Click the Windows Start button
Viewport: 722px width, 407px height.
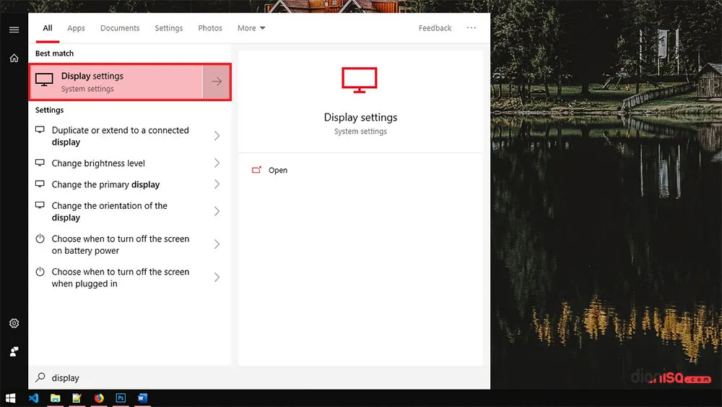coord(11,398)
